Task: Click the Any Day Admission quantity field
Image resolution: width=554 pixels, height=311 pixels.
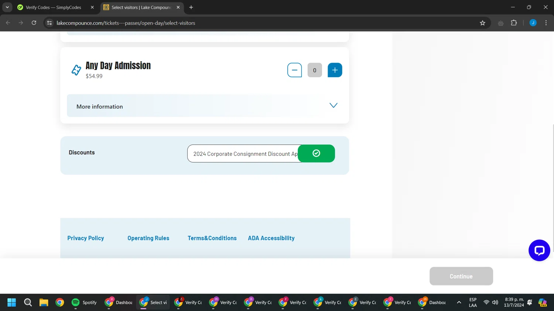Action: 315,70
